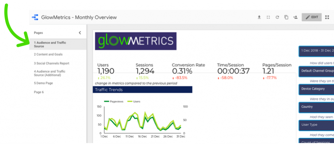
Task: Open the Demo Page
Action: pos(43,83)
